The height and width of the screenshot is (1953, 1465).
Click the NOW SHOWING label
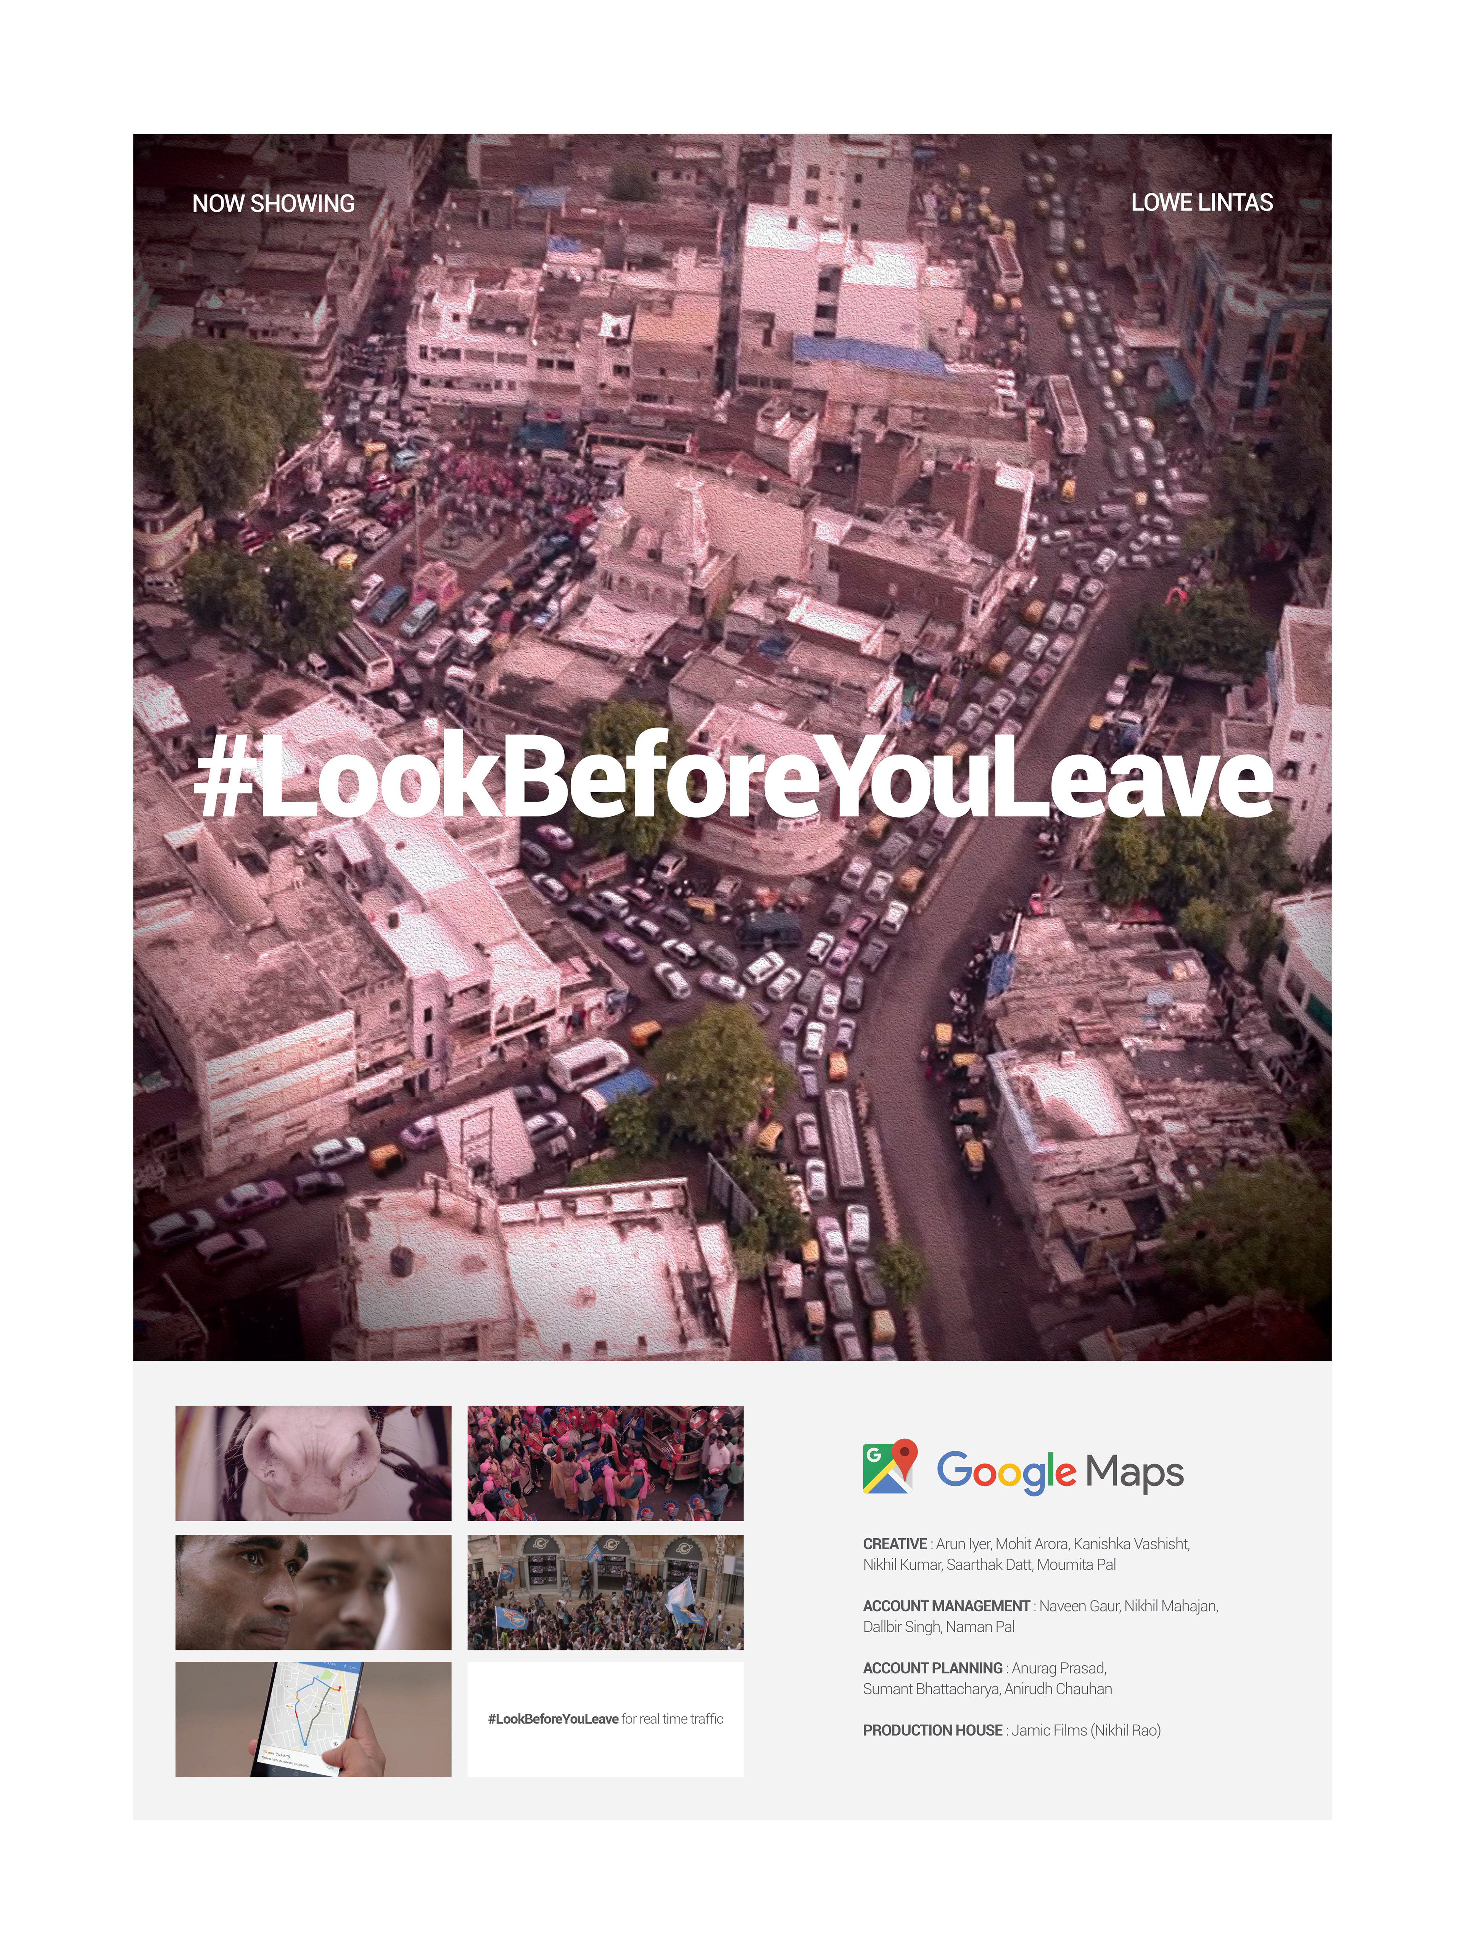pos(274,203)
